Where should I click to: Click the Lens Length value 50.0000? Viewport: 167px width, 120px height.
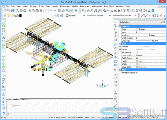click(151, 55)
